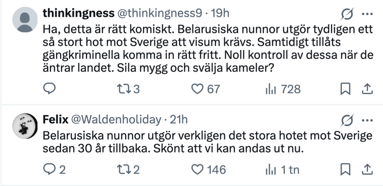Open Grok icon on thinkingness post
Screen dimensions: 383x186
347,14
